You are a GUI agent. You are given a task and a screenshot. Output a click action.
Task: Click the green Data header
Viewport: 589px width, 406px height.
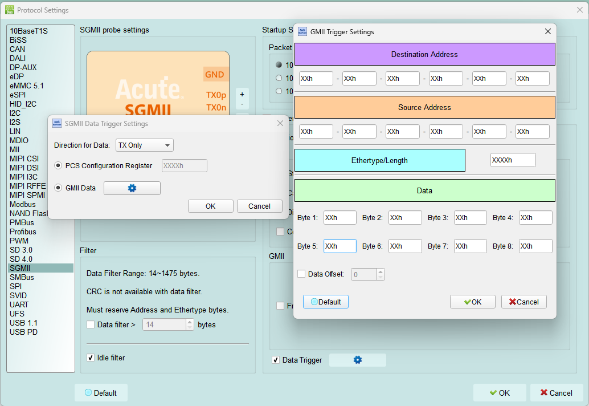(424, 190)
